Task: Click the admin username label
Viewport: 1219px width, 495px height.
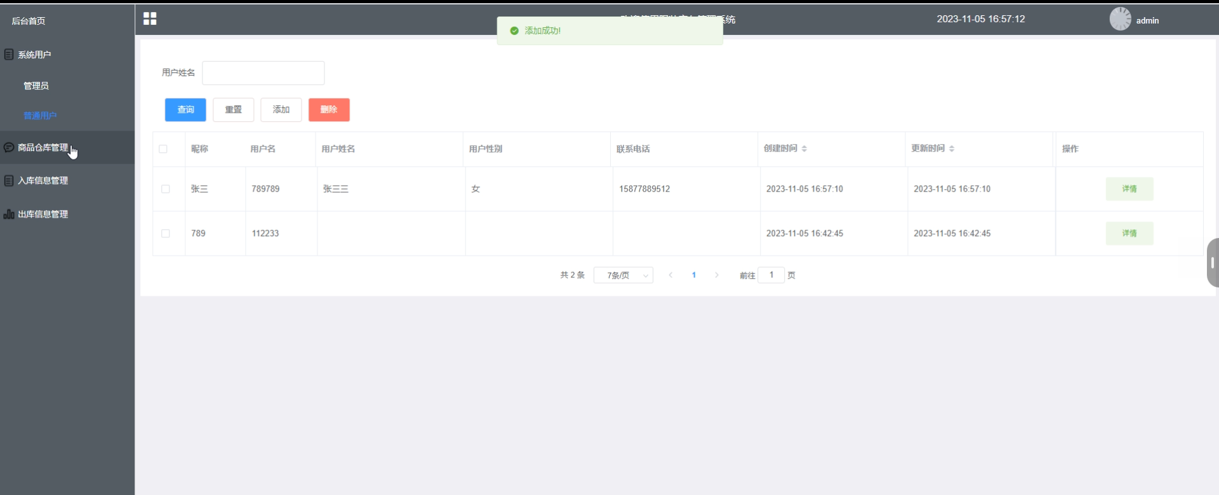Action: [1147, 21]
